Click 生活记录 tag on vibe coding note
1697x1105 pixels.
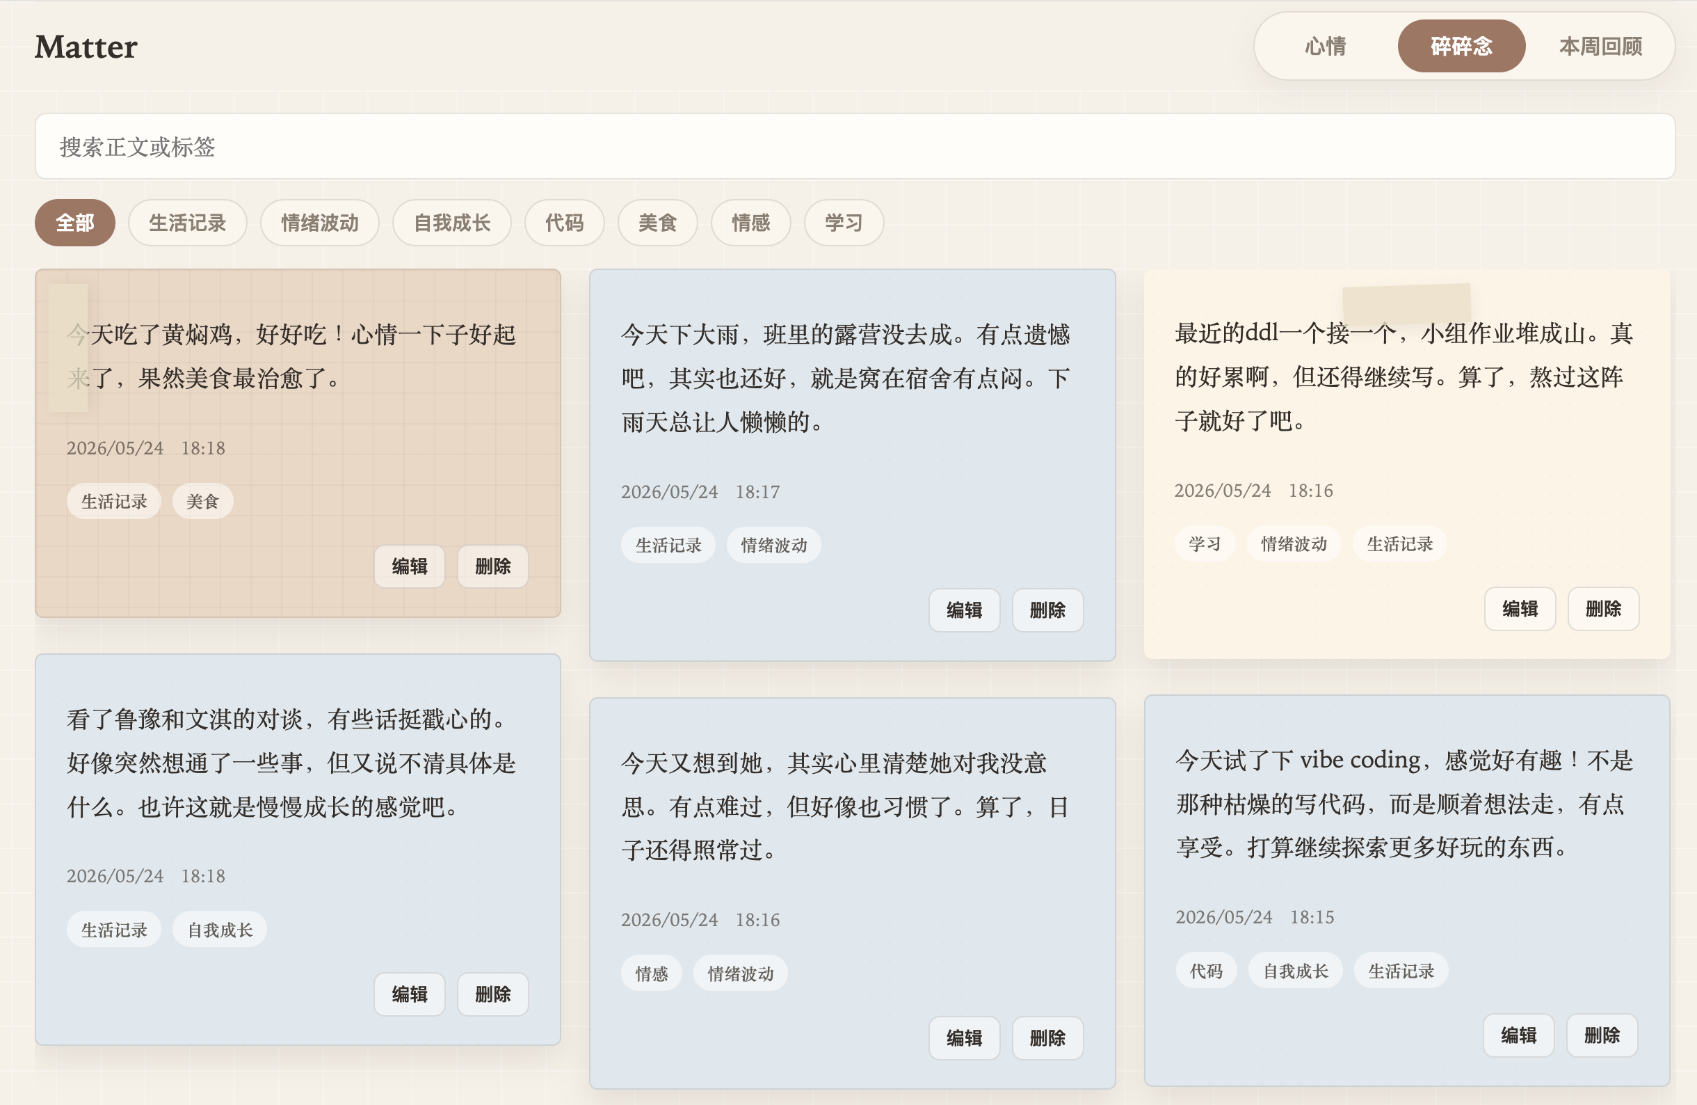[1401, 971]
